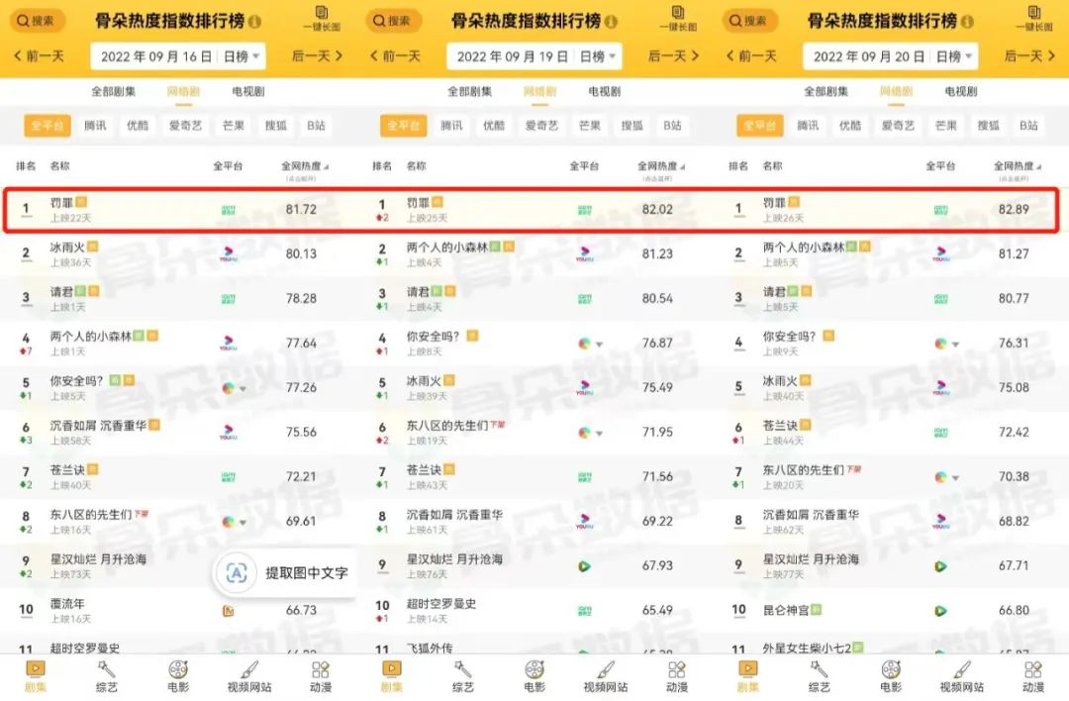Open 电影 in the Sept 19 panel's bottom bar
1069x701 pixels.
tap(534, 676)
